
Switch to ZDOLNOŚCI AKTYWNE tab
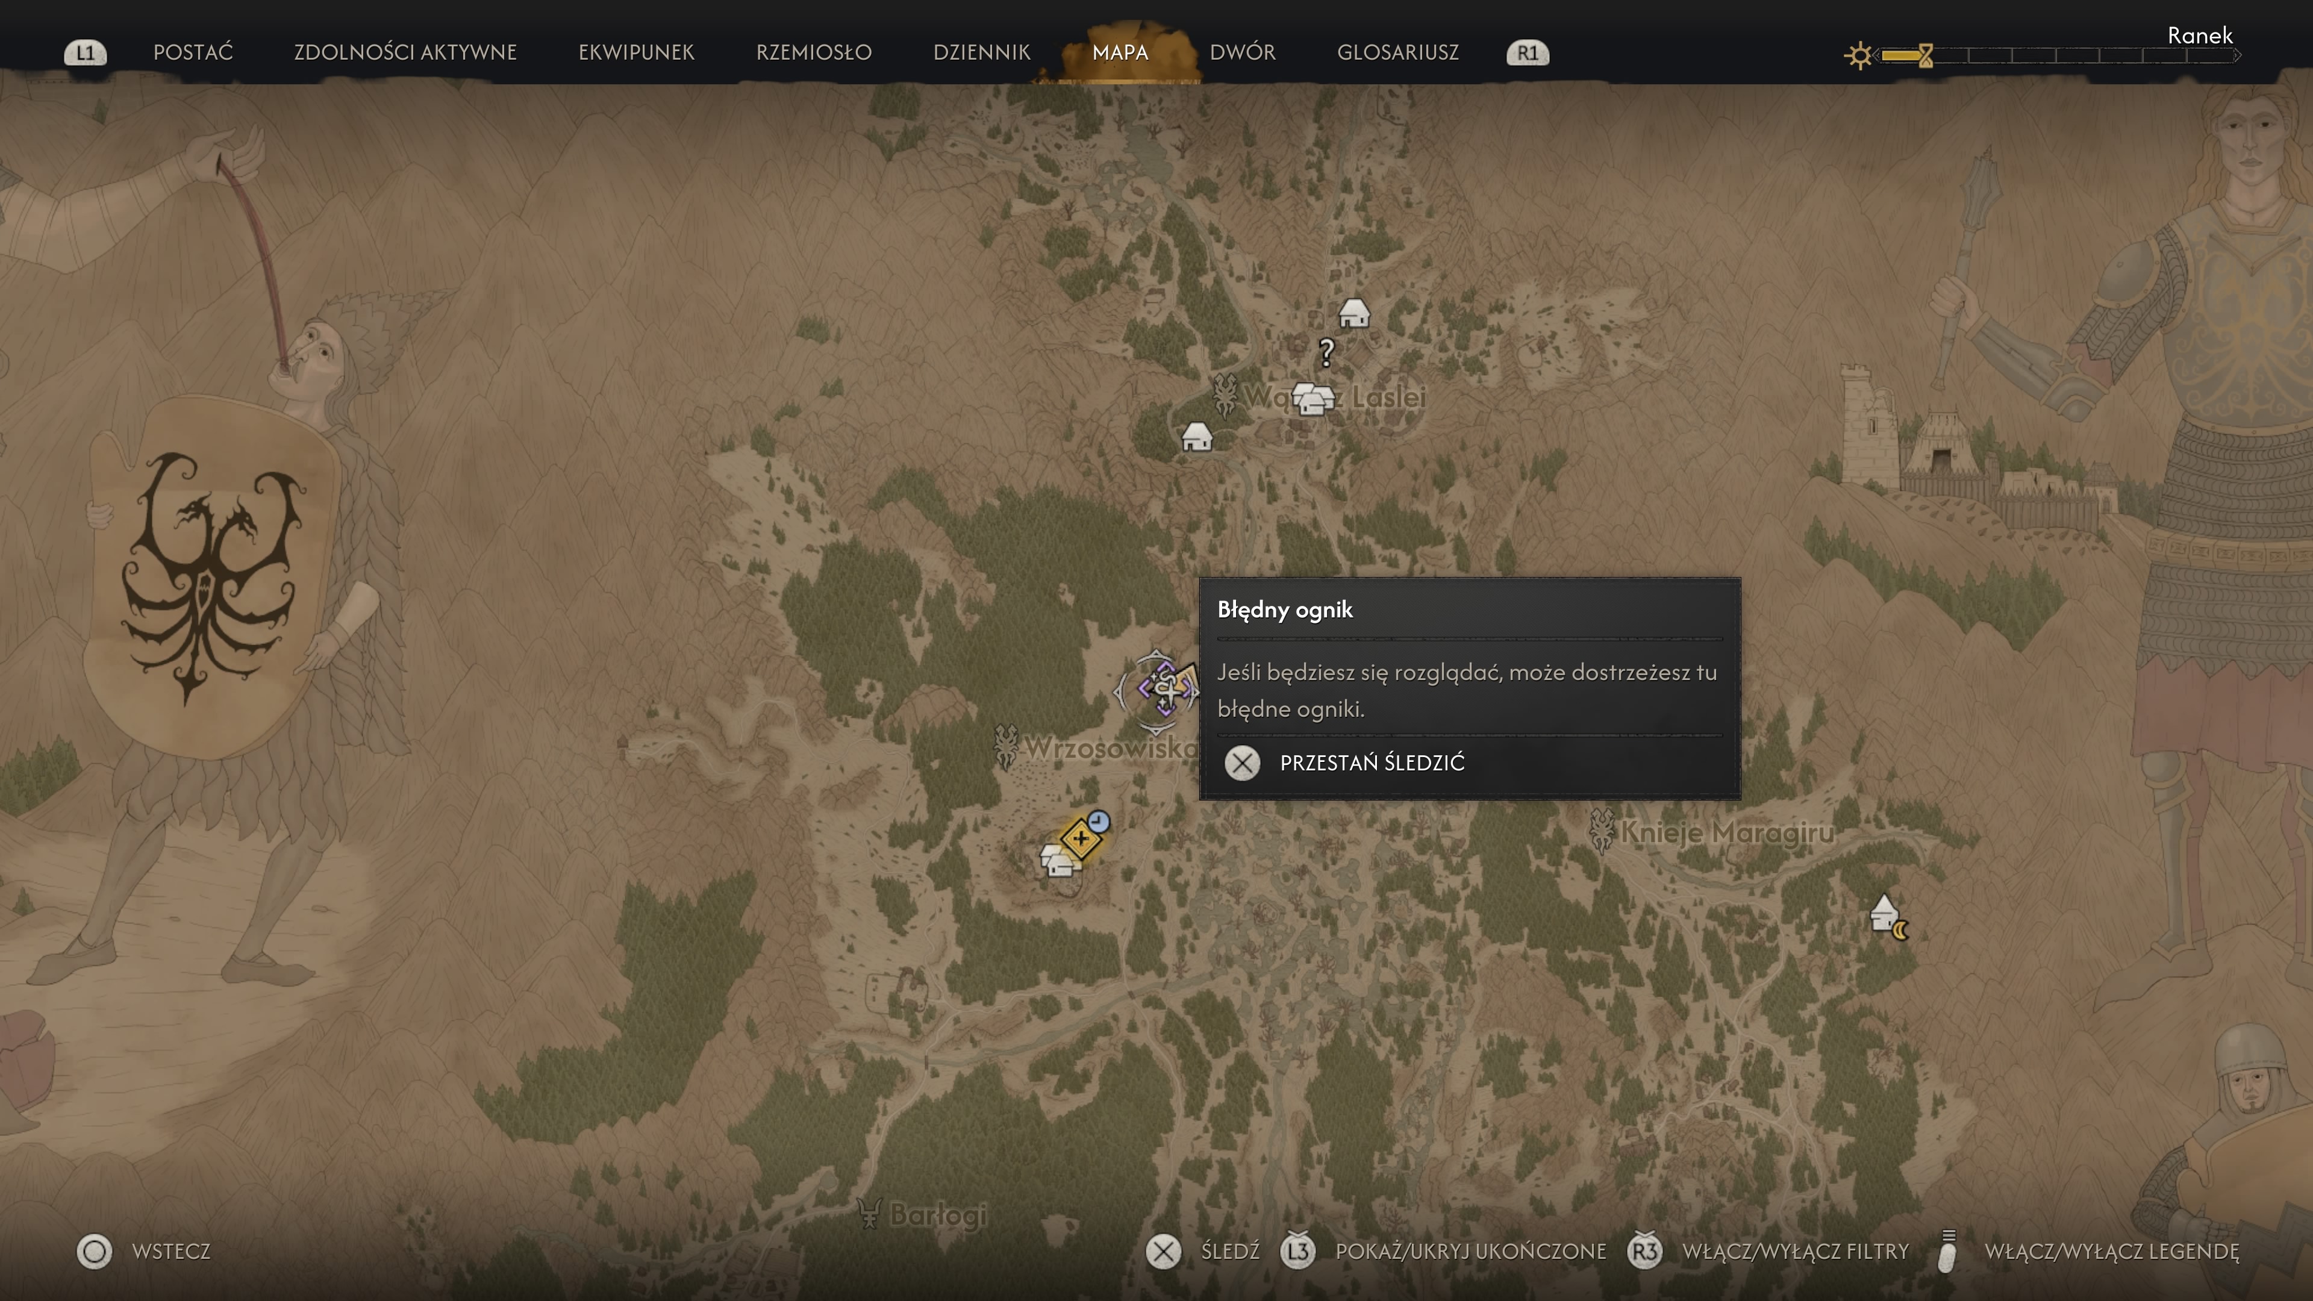click(x=405, y=52)
